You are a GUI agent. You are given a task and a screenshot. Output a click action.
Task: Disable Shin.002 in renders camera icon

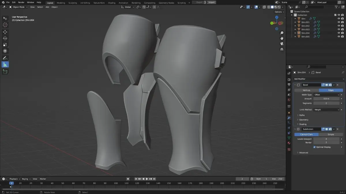tap(342, 26)
